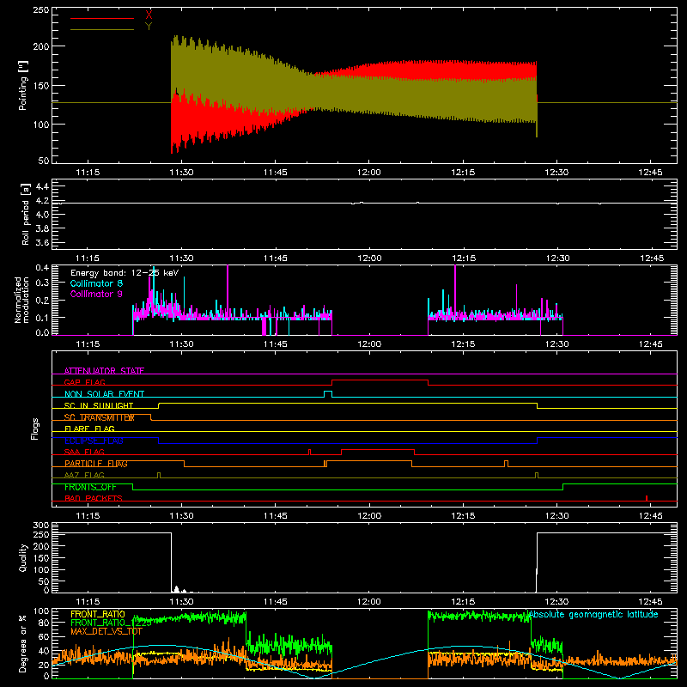Click the Collimator 9 legend label

(96, 294)
